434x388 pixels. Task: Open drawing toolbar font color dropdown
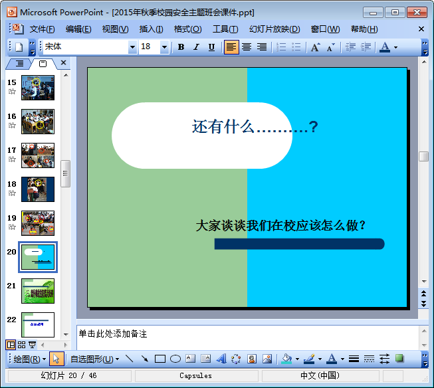click(x=342, y=359)
